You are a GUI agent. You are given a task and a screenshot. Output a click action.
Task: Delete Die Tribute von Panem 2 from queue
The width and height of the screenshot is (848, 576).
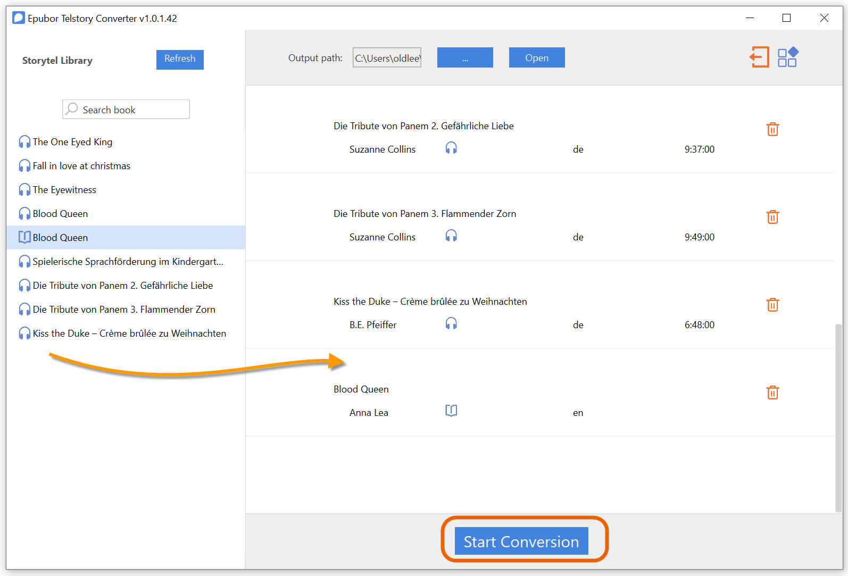point(772,129)
